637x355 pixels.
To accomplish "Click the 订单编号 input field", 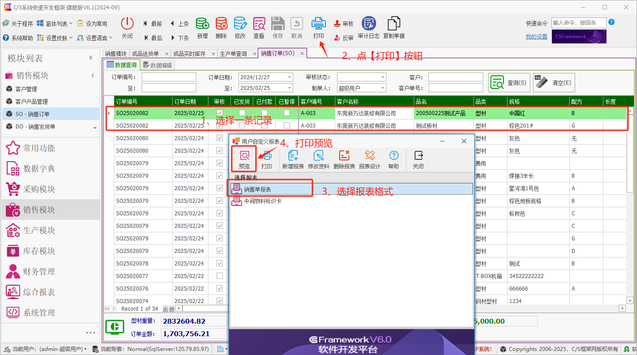I will point(169,77).
